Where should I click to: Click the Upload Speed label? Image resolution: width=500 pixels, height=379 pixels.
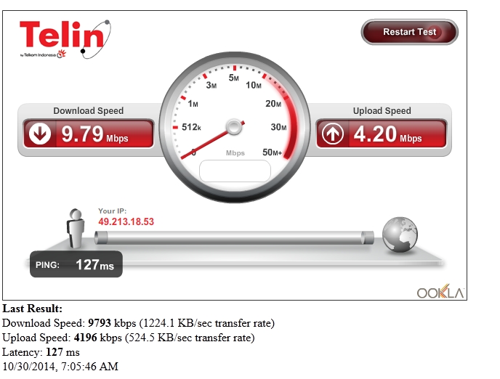pyautogui.click(x=382, y=111)
